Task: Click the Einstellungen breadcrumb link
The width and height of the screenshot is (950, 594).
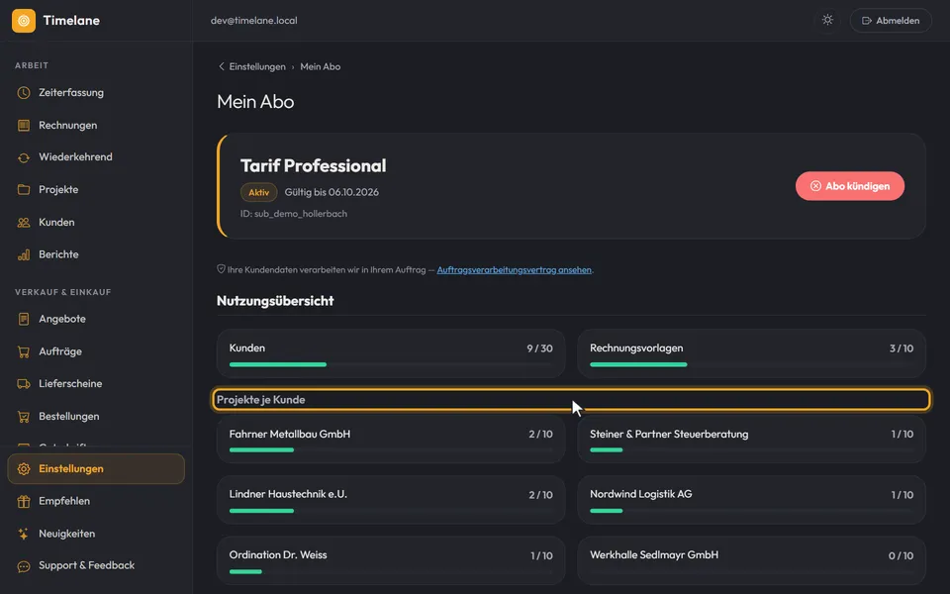Action: click(x=257, y=66)
